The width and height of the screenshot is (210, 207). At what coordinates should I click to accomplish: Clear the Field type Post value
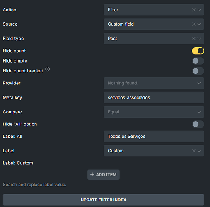click(193, 39)
